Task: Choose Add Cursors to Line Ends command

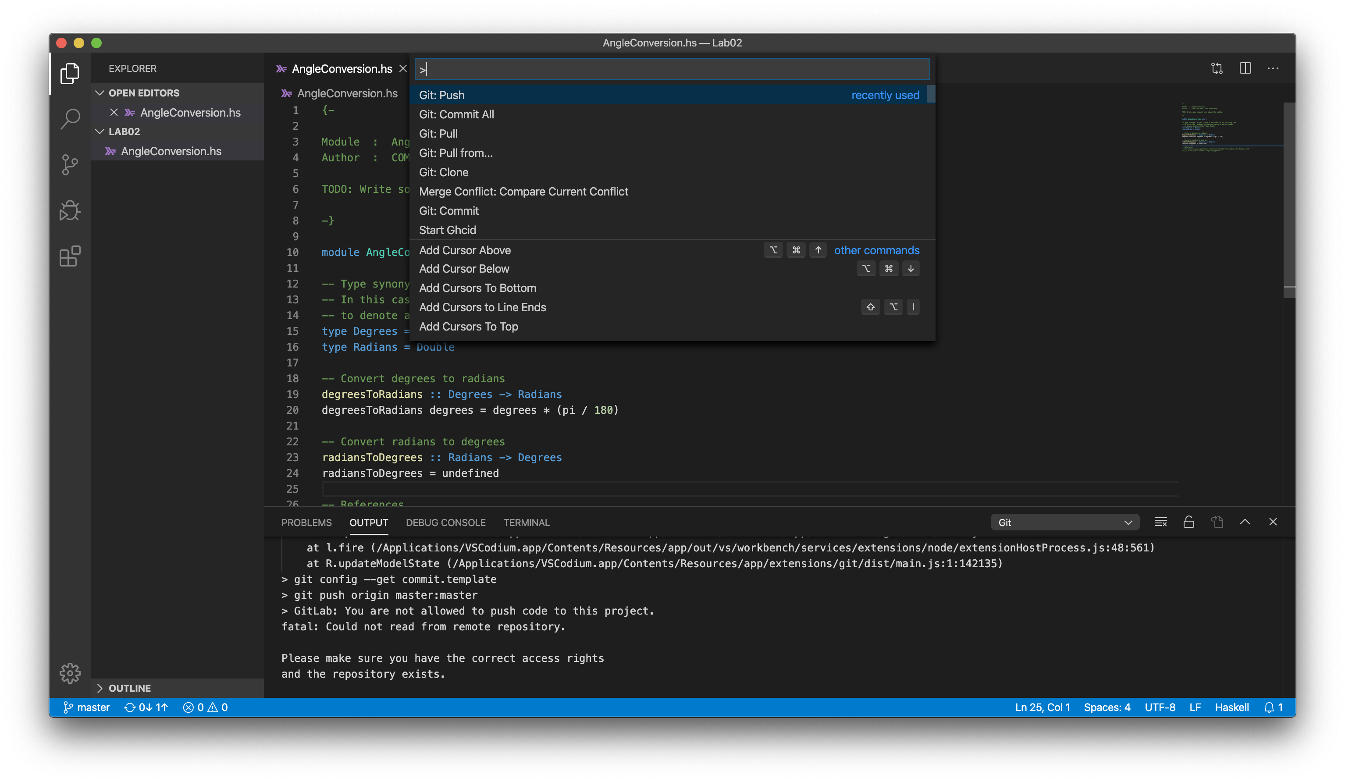Action: 672,307
